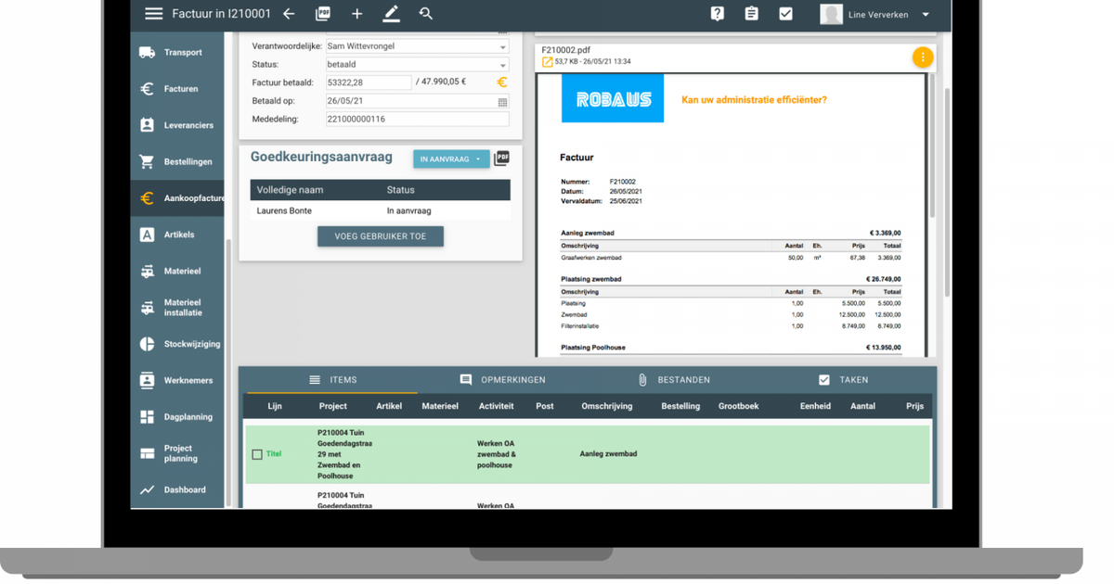Toggle the edit marker on F210002.pdf
Image resolution: width=1114 pixels, height=584 pixels.
click(547, 60)
